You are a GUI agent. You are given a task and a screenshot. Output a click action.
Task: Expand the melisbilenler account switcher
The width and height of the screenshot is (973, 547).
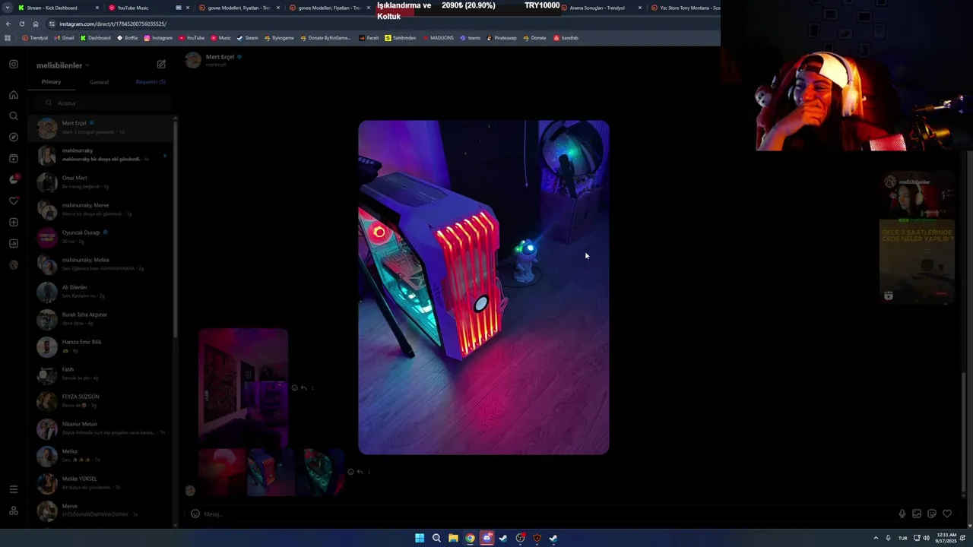pyautogui.click(x=63, y=65)
